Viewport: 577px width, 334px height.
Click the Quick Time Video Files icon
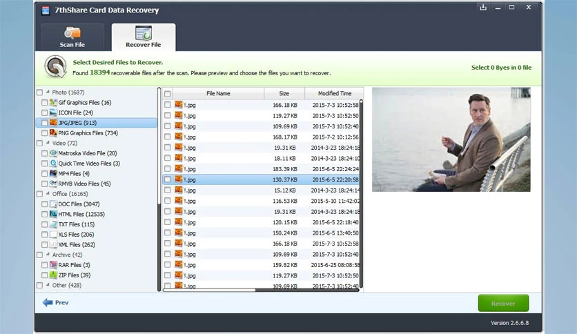click(53, 164)
